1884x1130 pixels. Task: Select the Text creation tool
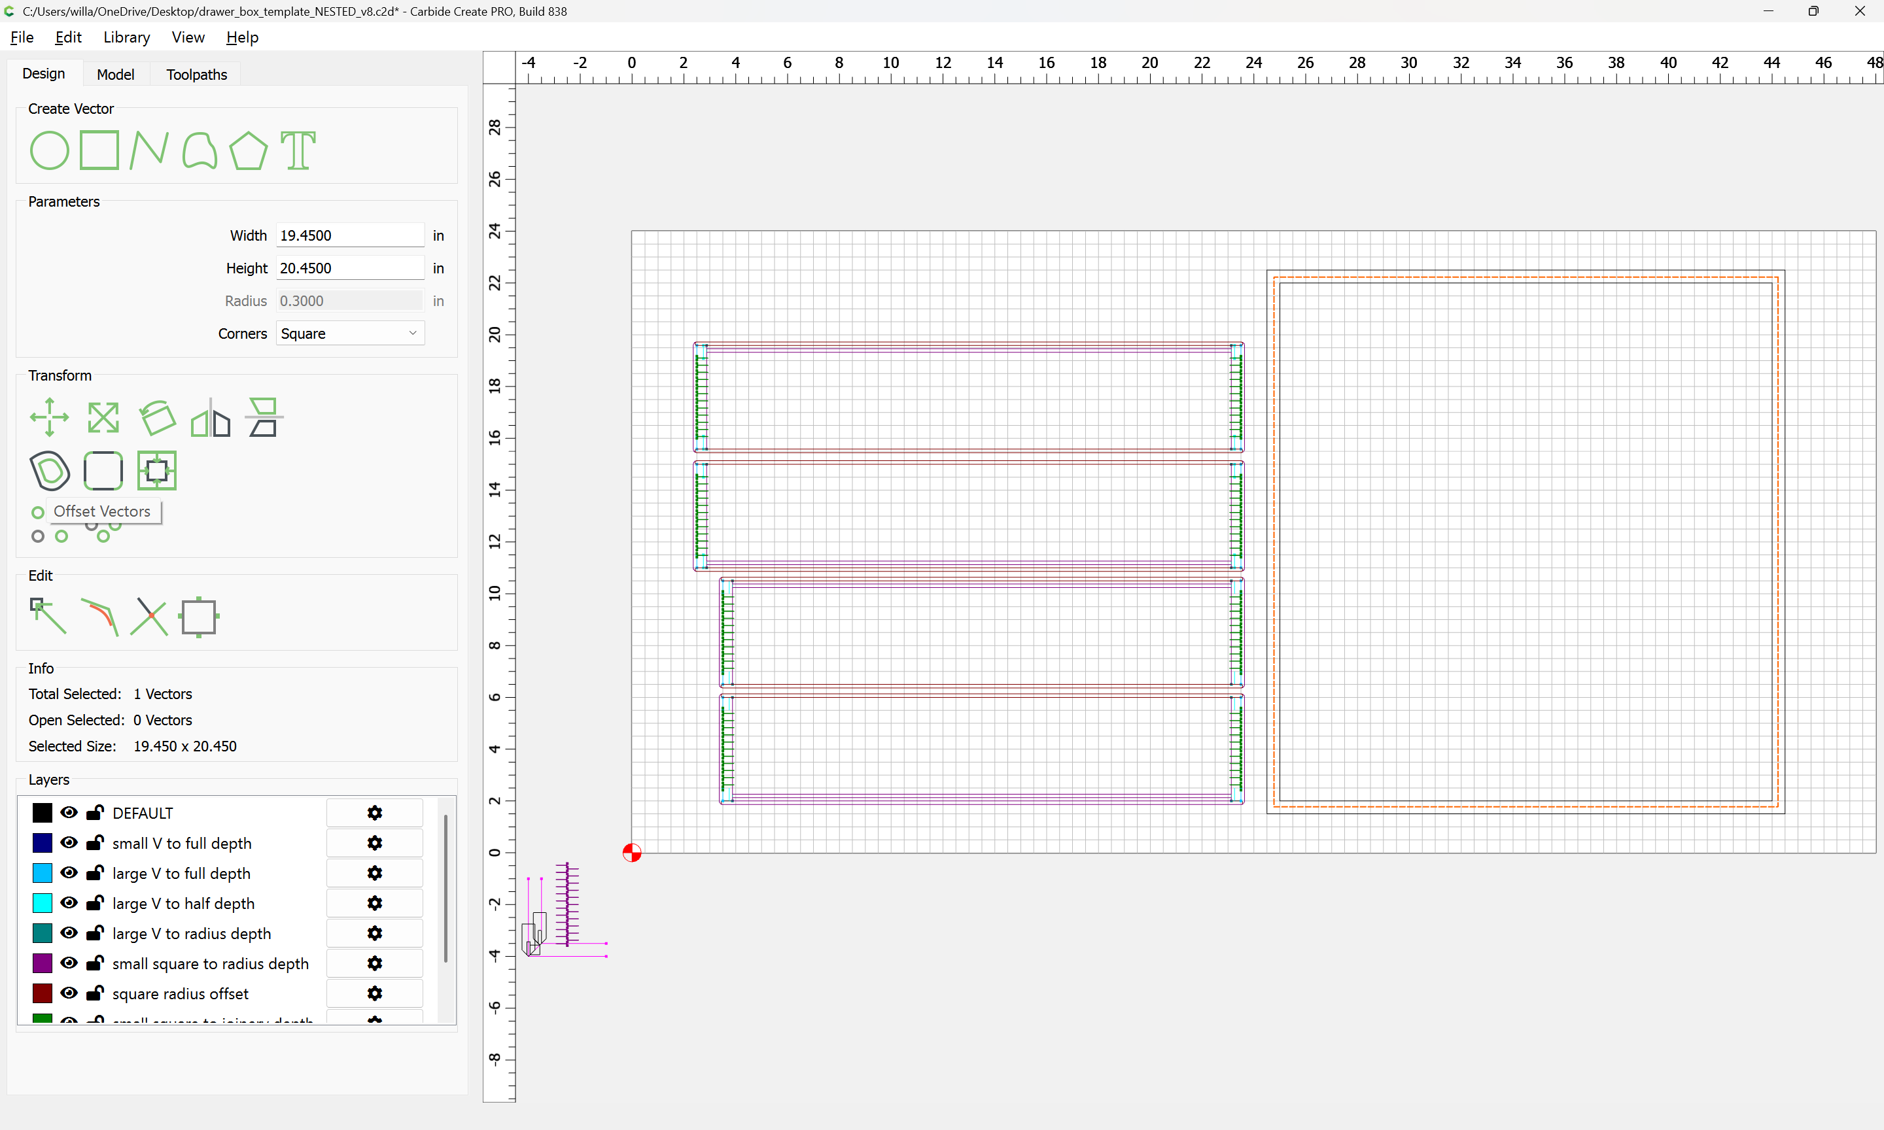coord(298,150)
